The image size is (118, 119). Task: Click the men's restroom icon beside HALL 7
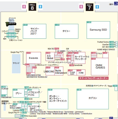point(97,7)
